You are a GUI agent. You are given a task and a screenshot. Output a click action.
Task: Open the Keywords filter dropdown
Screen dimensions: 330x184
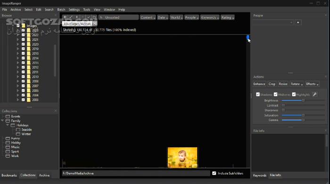[x=210, y=17]
